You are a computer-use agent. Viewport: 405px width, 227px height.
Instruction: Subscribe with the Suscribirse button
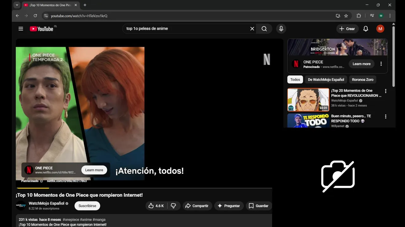(x=87, y=206)
